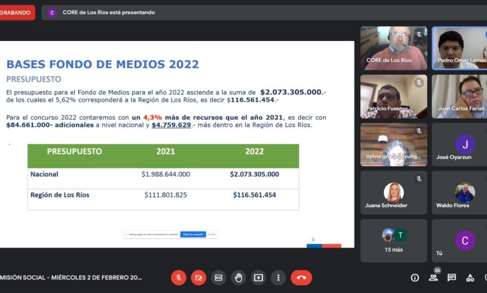The width and height of the screenshot is (487, 293).
Task: Turn on the camera
Action: 199,277
